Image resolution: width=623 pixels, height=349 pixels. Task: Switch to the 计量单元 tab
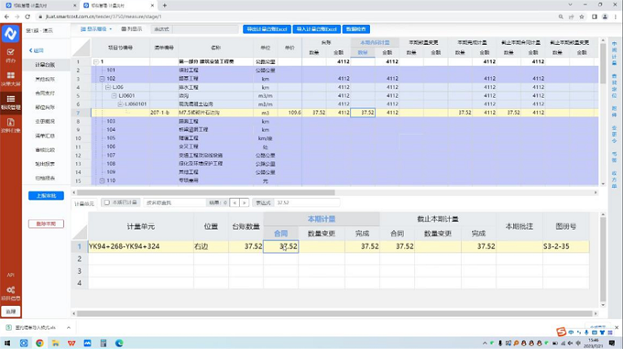point(84,203)
